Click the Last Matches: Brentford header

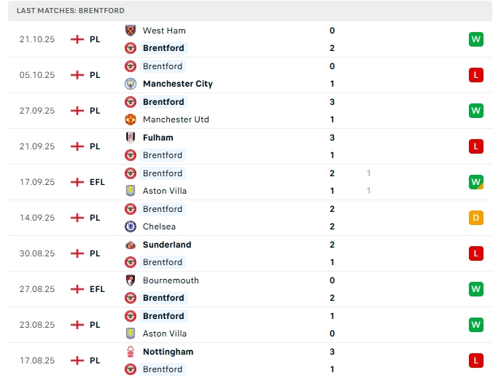pos(71,11)
